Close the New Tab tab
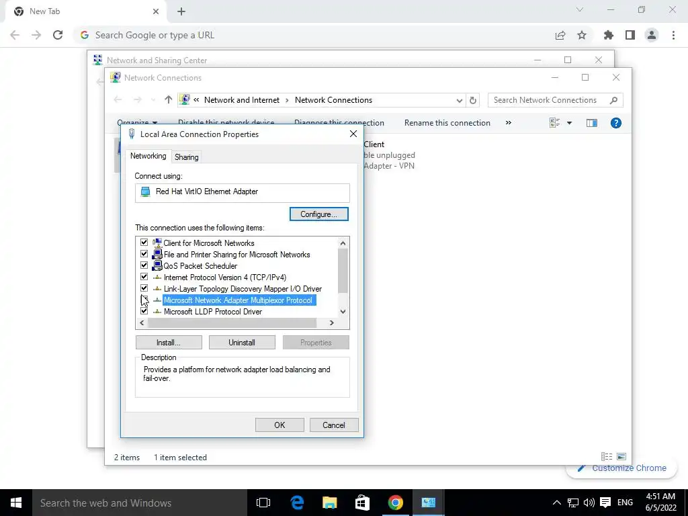Screen dimensions: 688x516 point(156,11)
